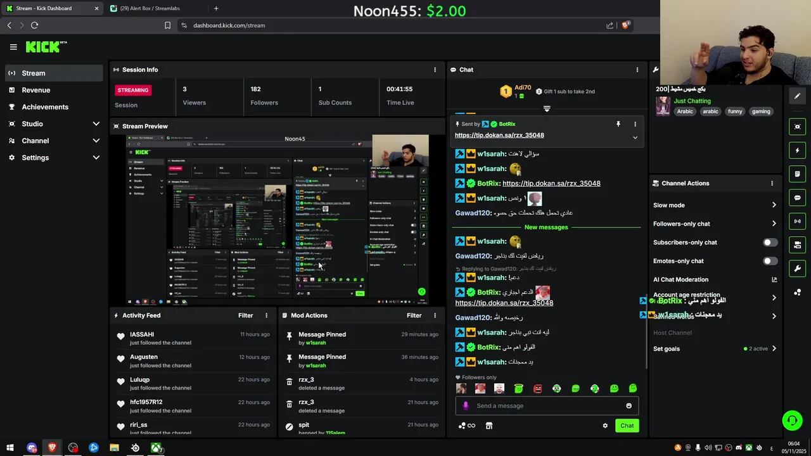Click the Stream Preview video thumbnail

pos(277,220)
